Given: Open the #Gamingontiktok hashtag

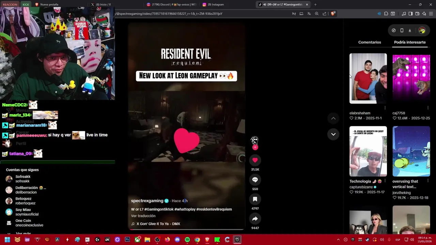Looking at the screenshot, I should click(159, 209).
